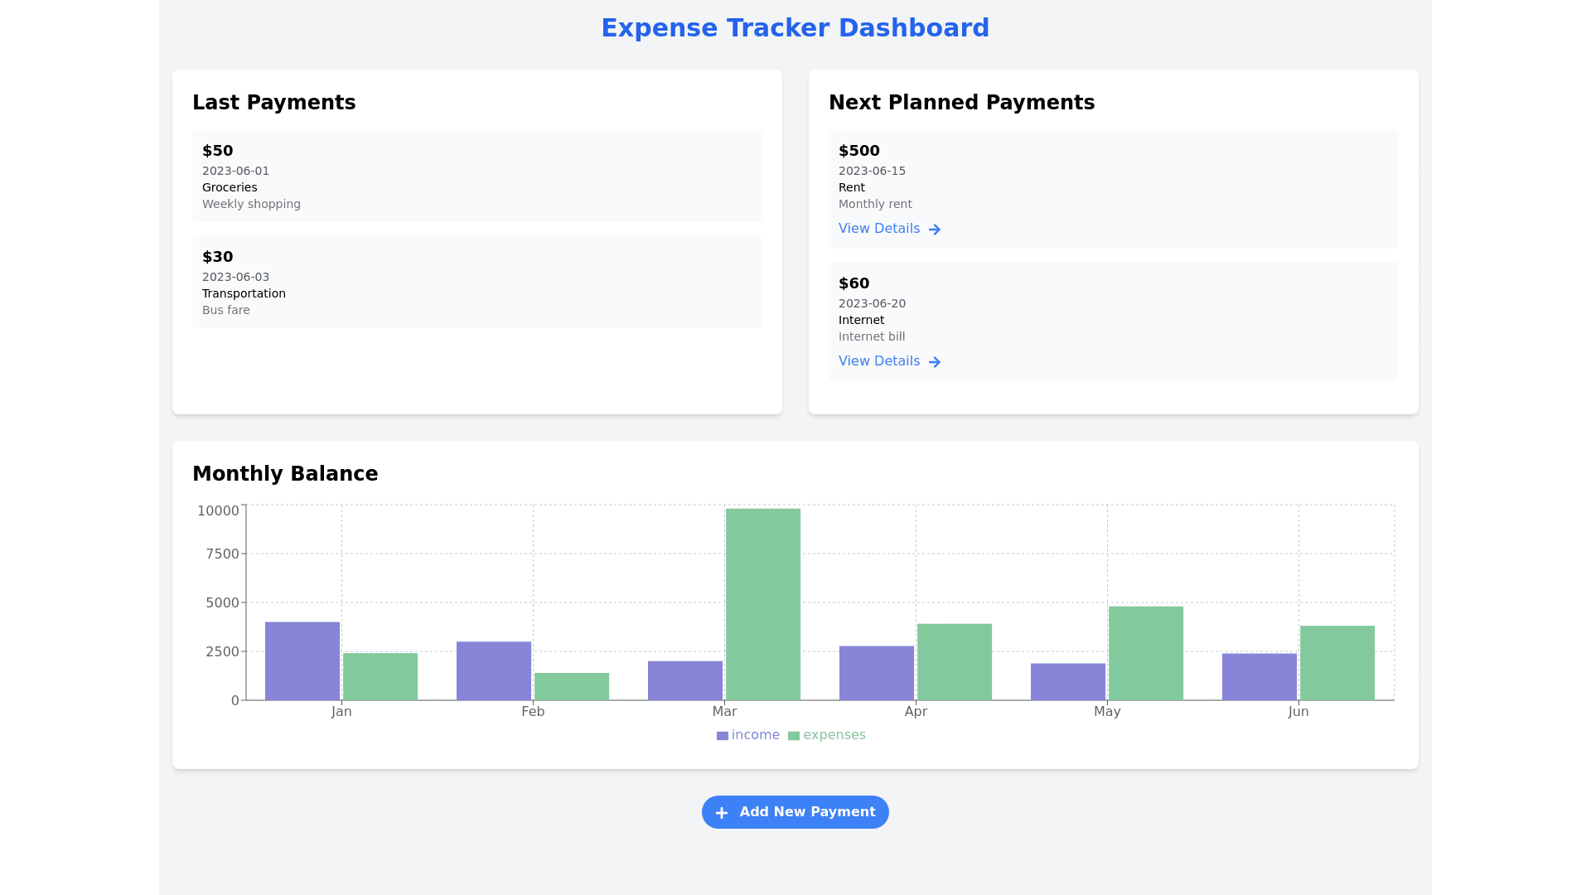This screenshot has width=1591, height=895.
Task: Click the tall green March expenses bar
Action: point(762,605)
